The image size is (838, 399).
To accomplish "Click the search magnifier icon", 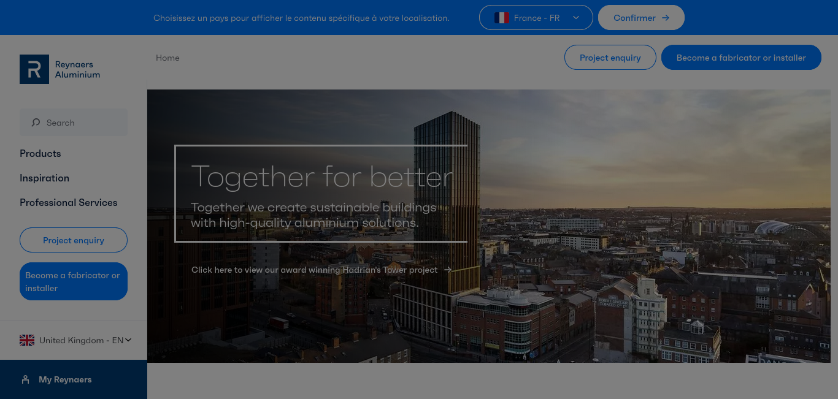I will pos(36,123).
